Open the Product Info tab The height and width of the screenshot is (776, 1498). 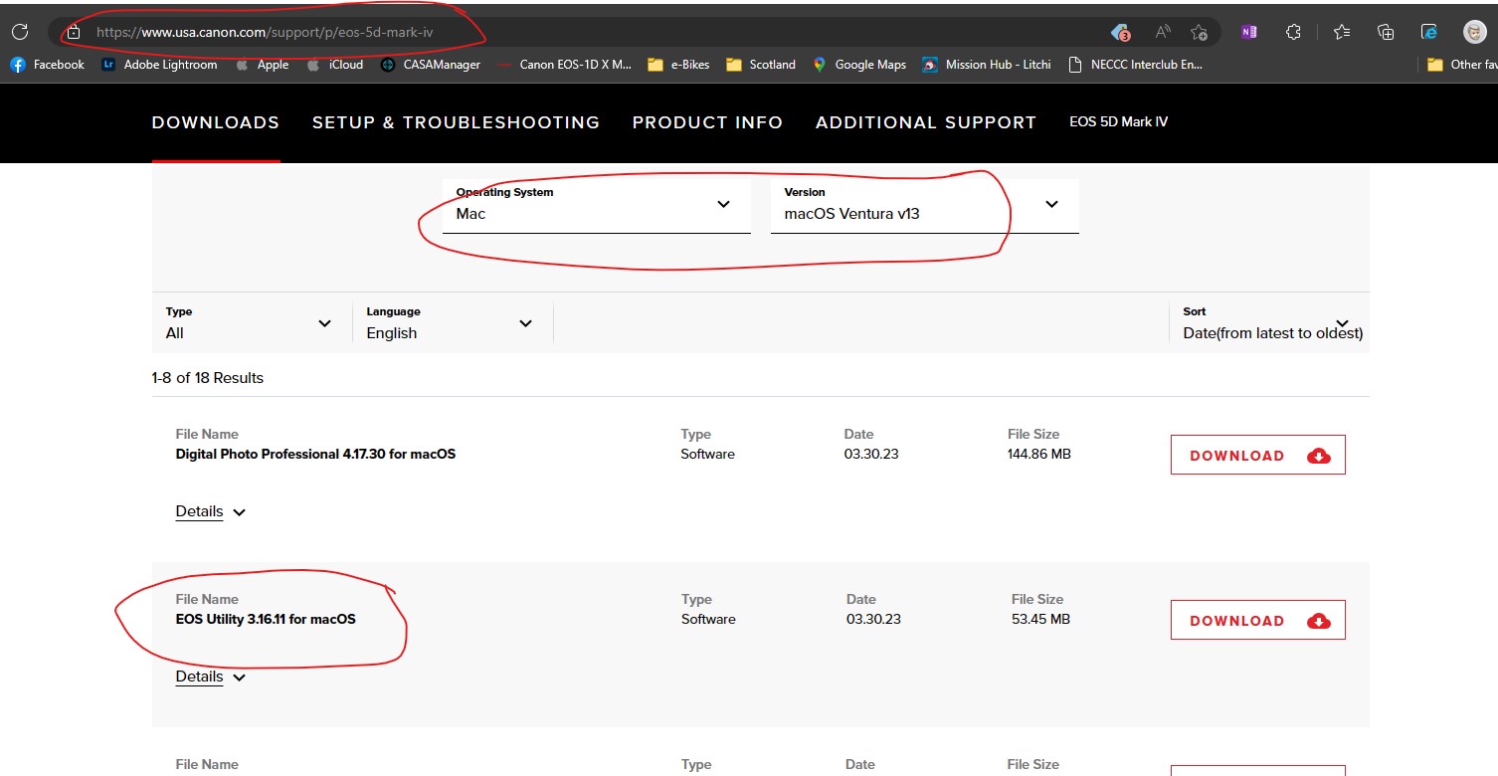pyautogui.click(x=707, y=122)
